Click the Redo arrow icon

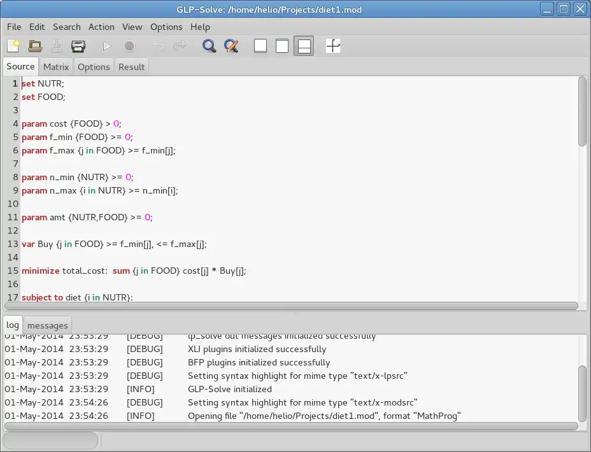[x=180, y=46]
